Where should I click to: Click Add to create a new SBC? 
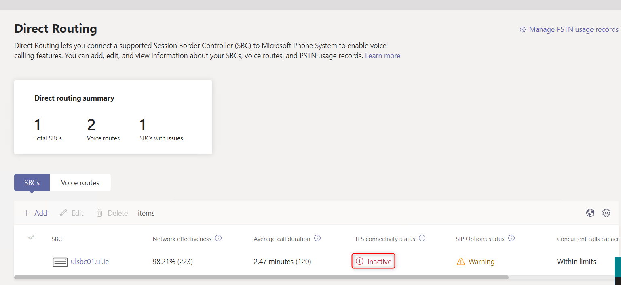35,213
